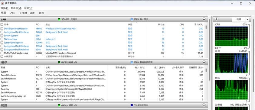Switch to the 磁碟 tab
This screenshot has height=110, width=255.
click(32, 13)
